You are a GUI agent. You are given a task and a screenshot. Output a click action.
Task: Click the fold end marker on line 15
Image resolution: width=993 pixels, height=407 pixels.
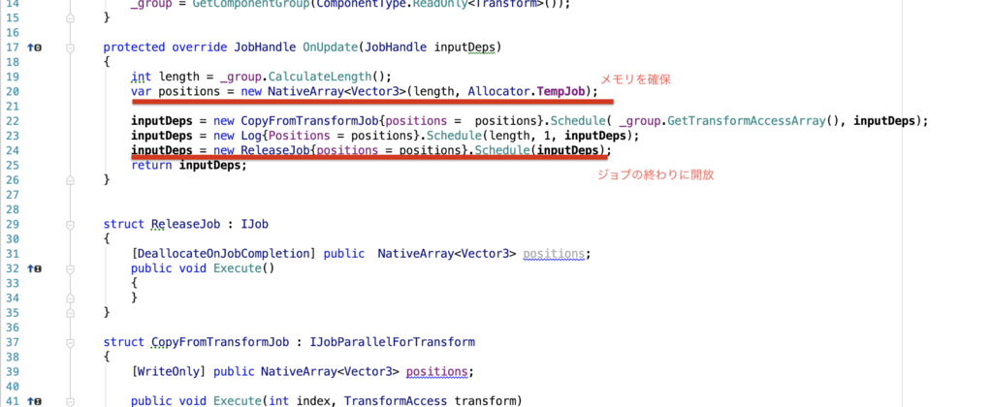coord(70,17)
